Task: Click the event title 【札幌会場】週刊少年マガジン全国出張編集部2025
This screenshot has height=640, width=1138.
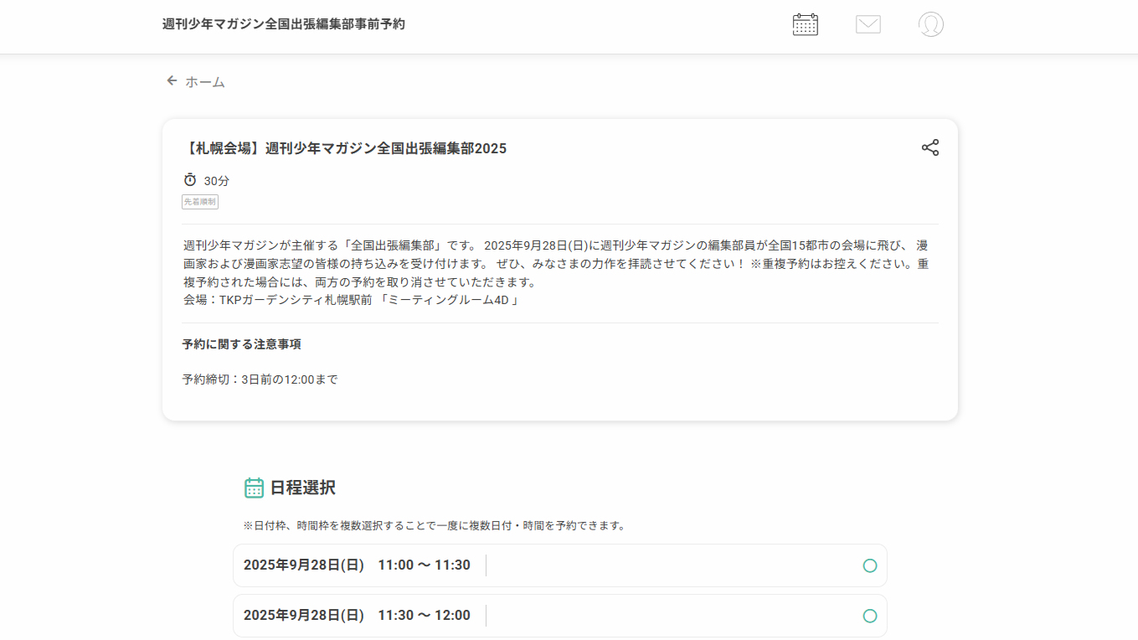Action: pos(344,148)
